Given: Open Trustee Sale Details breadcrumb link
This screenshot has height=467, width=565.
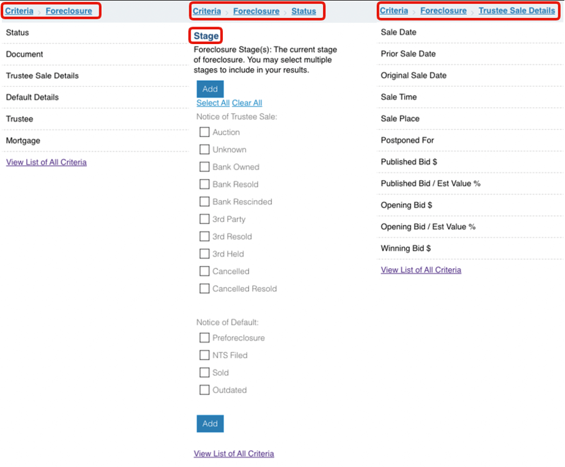Looking at the screenshot, I should coord(517,11).
